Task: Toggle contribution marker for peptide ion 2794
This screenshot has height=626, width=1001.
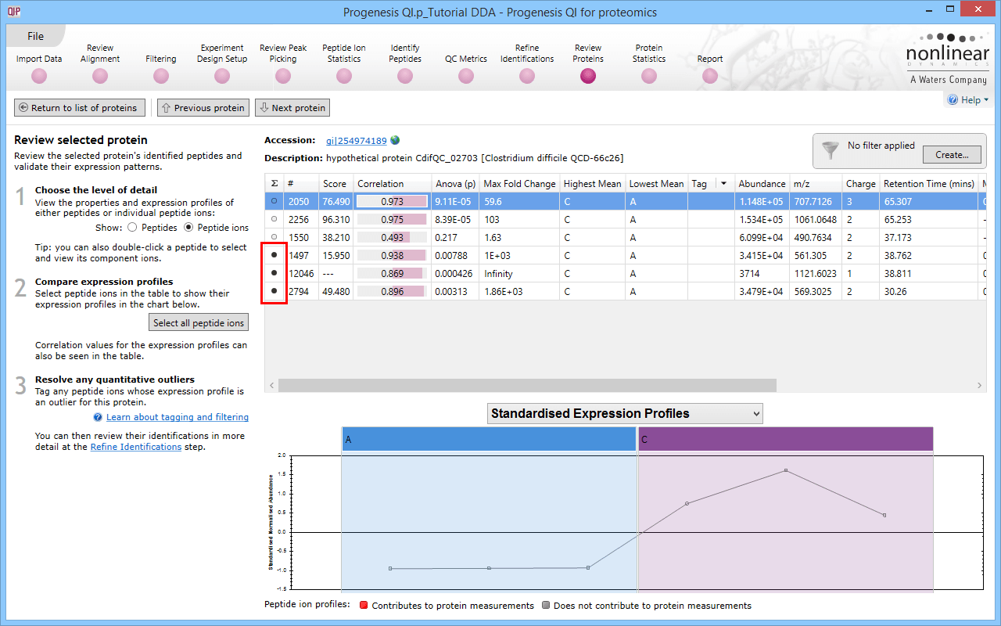Action: [x=274, y=291]
